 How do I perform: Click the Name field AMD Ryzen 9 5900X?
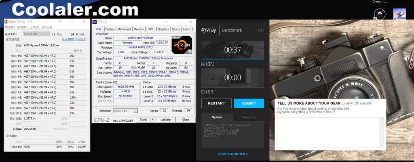pos(140,38)
